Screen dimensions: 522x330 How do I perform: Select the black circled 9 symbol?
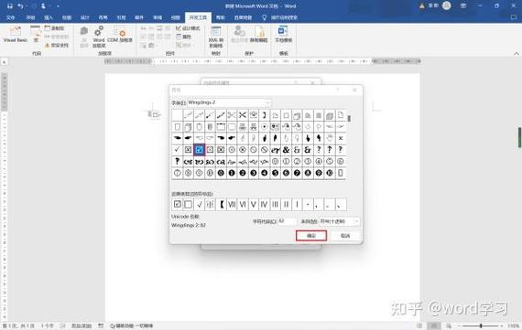(319, 173)
